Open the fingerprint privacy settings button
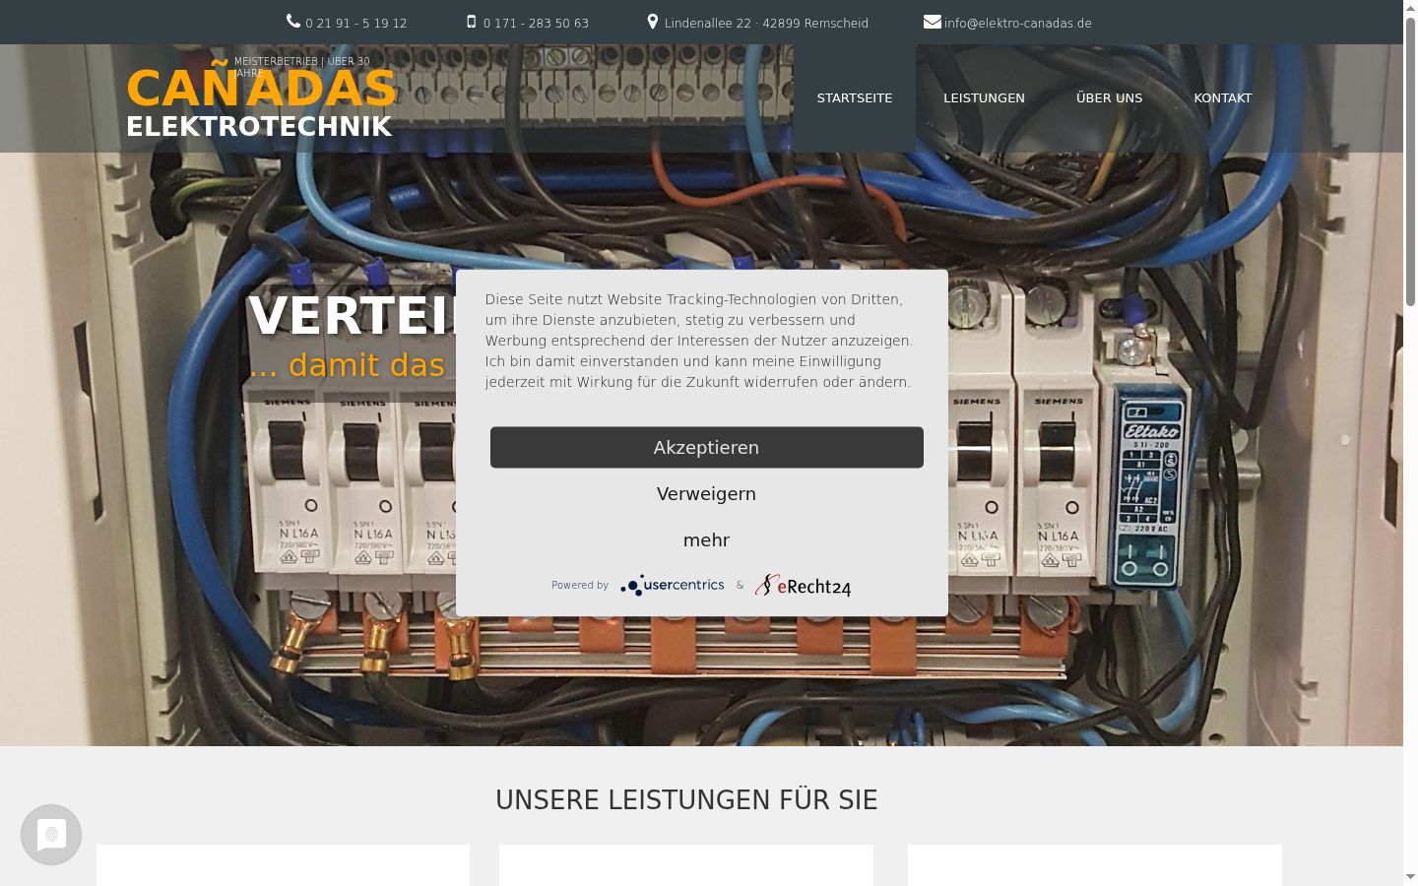The width and height of the screenshot is (1418, 886). [x=51, y=835]
